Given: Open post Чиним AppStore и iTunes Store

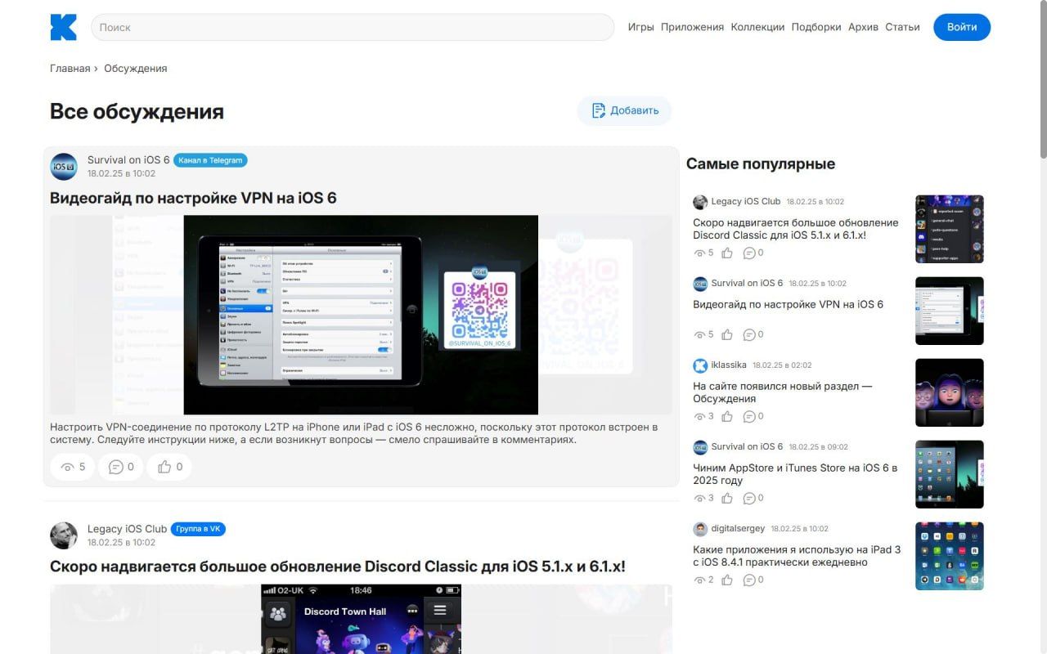Looking at the screenshot, I should coord(795,474).
